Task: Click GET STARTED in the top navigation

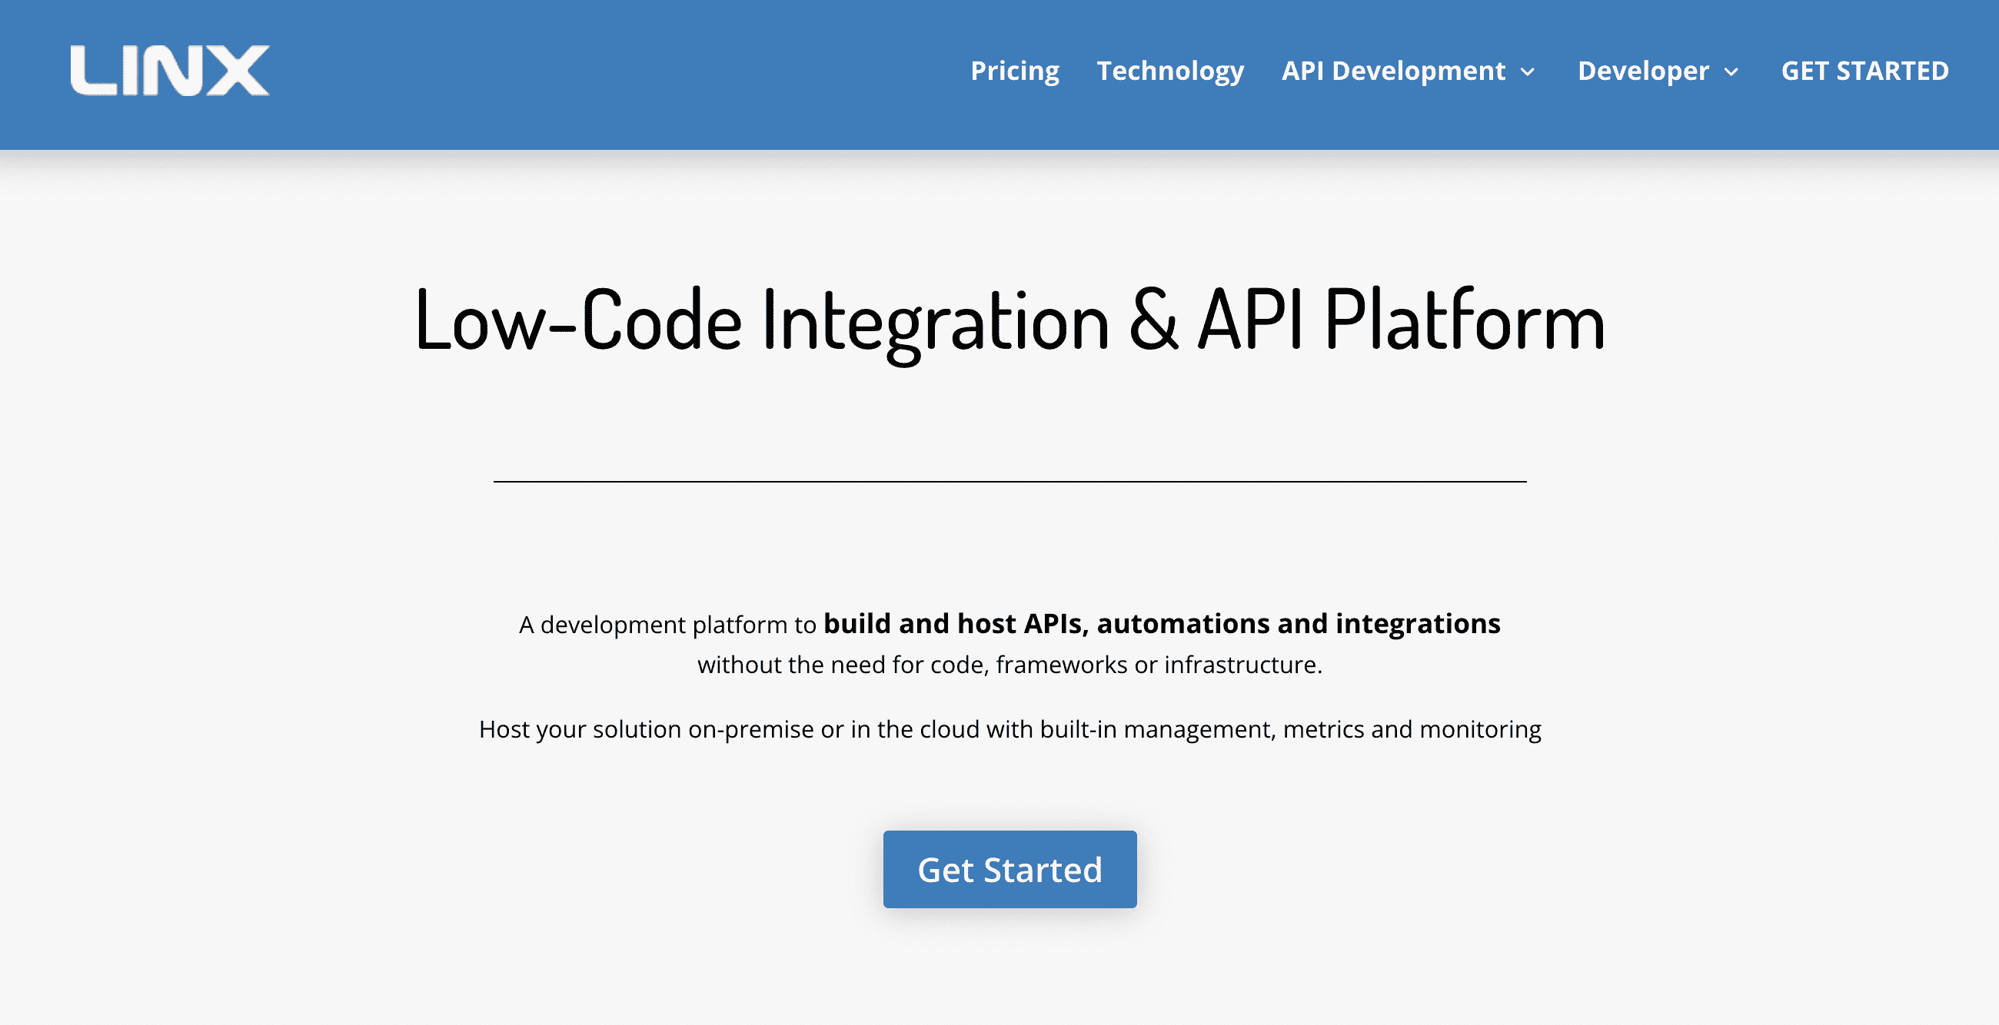Action: pyautogui.click(x=1864, y=71)
